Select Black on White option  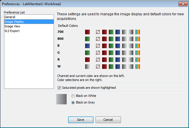(x=73, y=96)
